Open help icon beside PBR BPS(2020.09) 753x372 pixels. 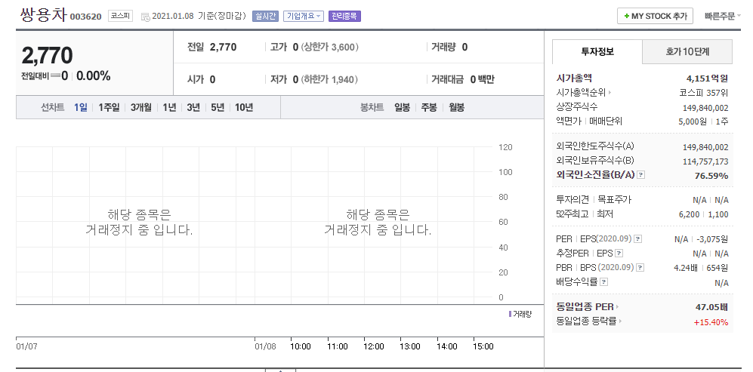[640, 267]
